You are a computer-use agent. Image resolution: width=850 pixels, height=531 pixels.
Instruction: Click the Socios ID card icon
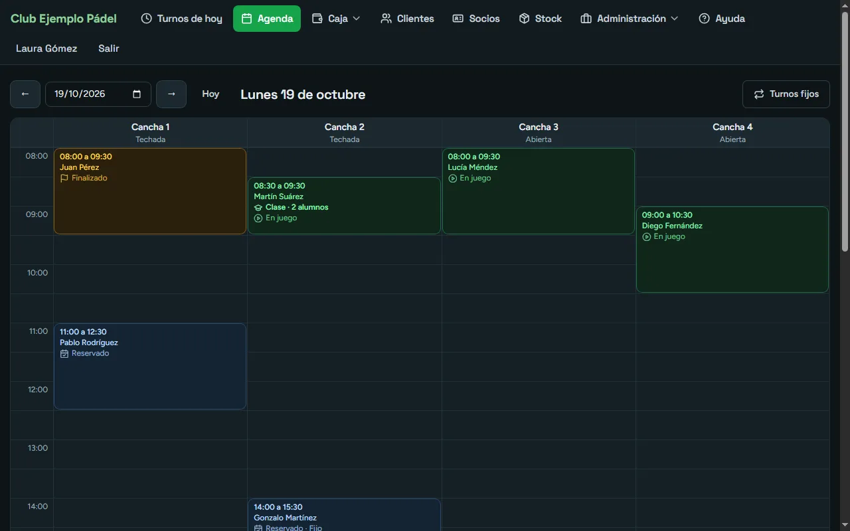click(458, 19)
